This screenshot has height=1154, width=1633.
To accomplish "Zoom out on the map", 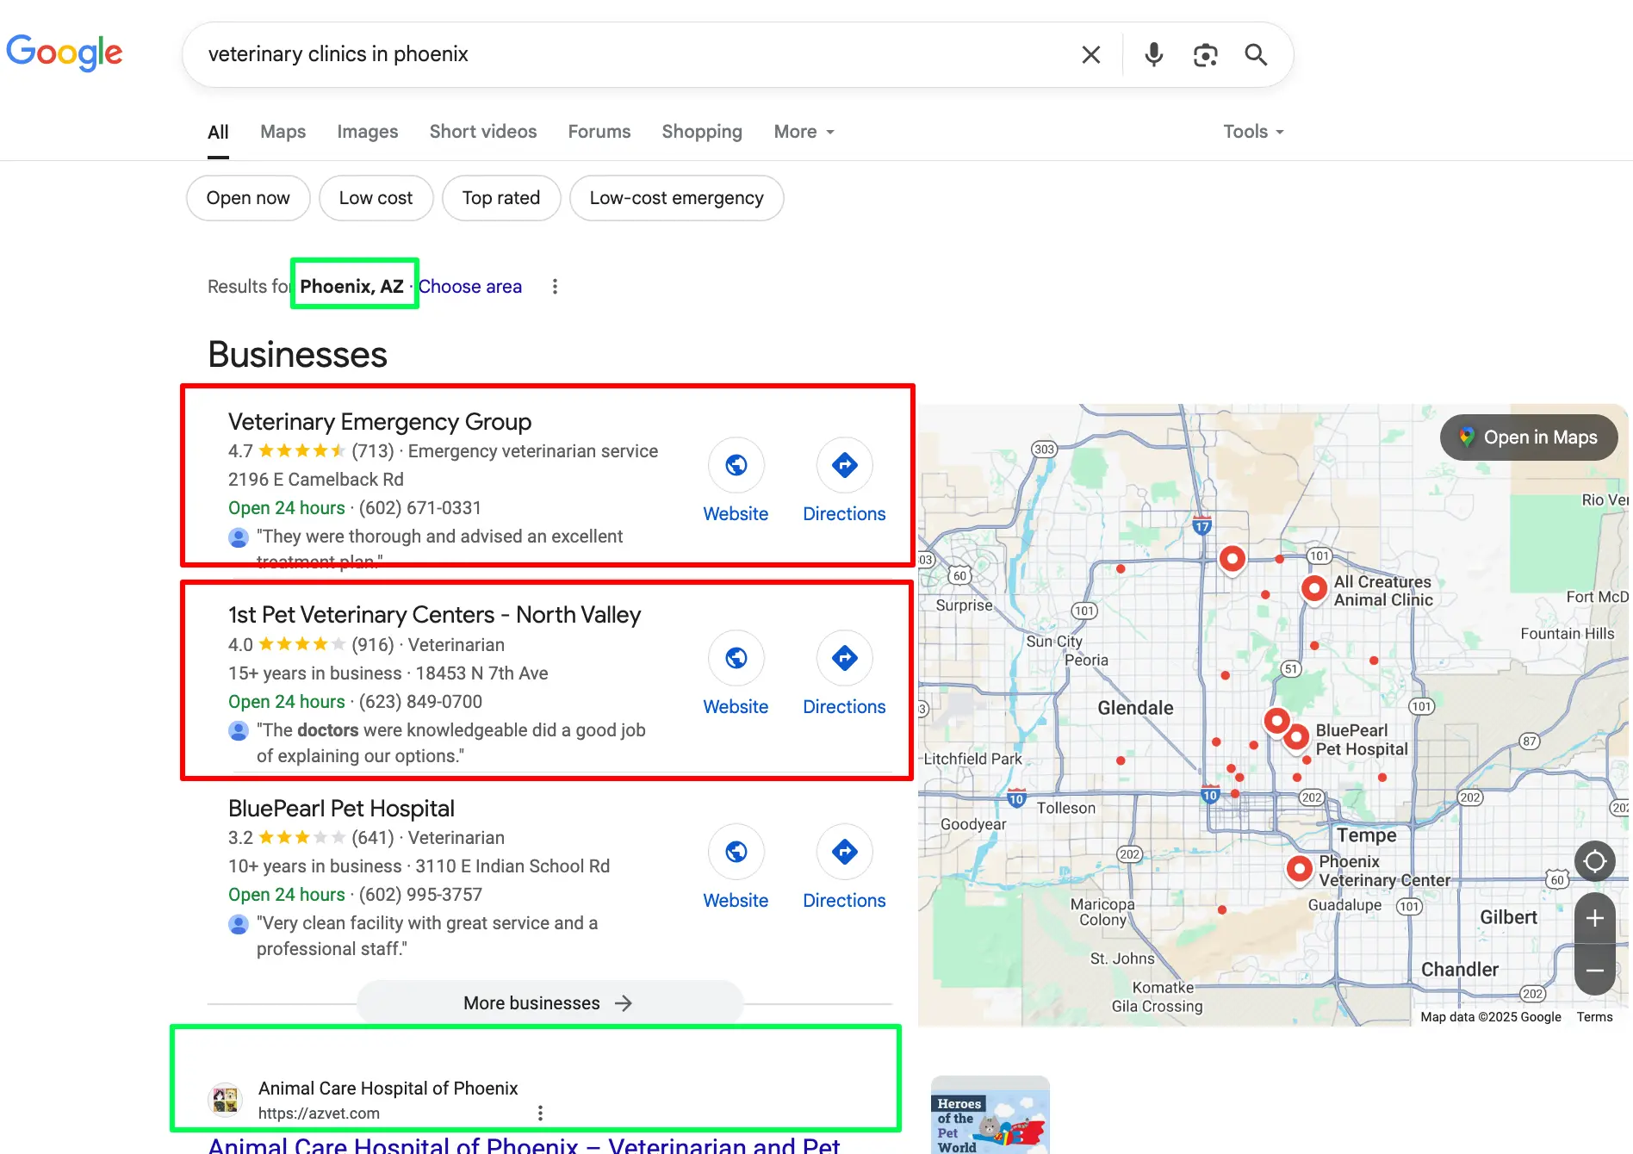I will (1594, 971).
